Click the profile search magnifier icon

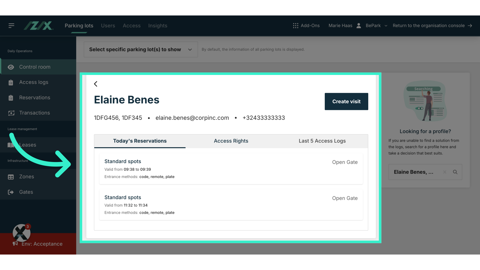click(455, 172)
